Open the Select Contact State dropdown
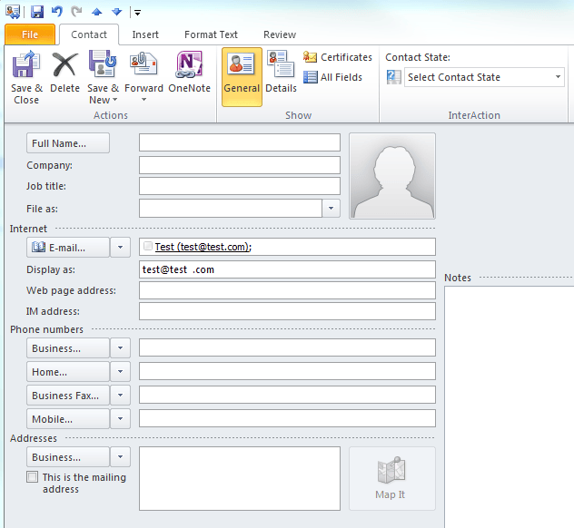Viewport: 574px width, 528px height. [x=484, y=77]
